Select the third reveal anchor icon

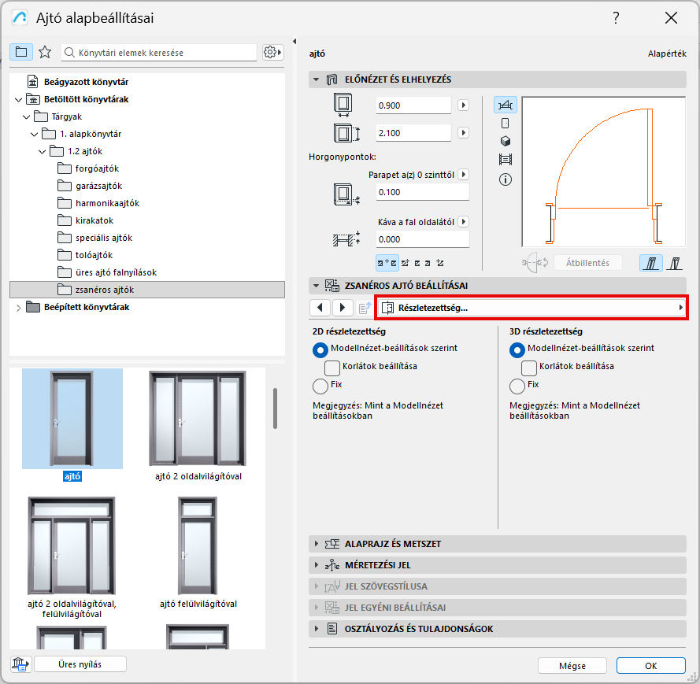click(417, 263)
